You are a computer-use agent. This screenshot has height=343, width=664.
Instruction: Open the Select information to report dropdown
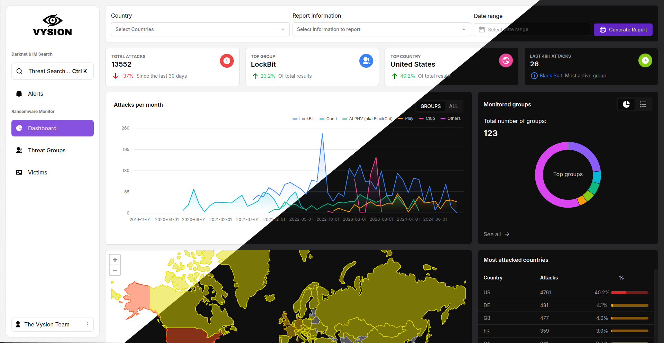click(381, 29)
